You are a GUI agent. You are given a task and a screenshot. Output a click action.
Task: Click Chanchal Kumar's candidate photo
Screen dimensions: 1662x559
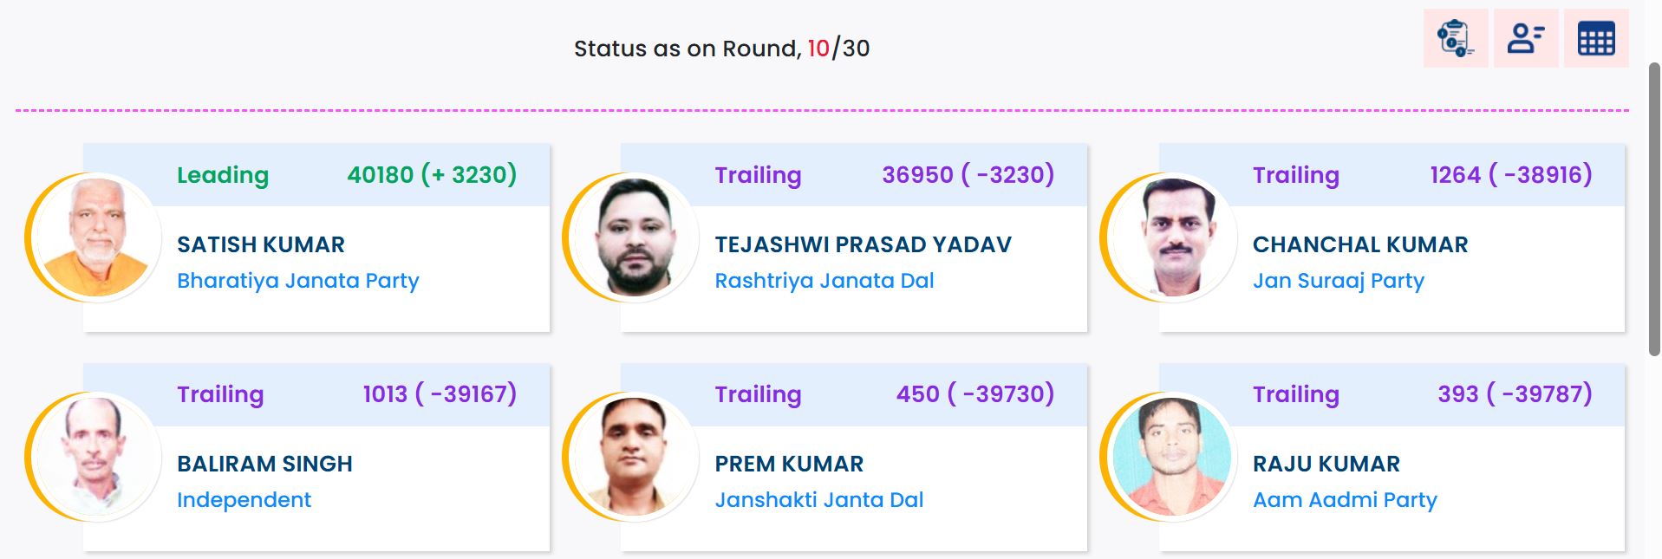tap(1173, 237)
